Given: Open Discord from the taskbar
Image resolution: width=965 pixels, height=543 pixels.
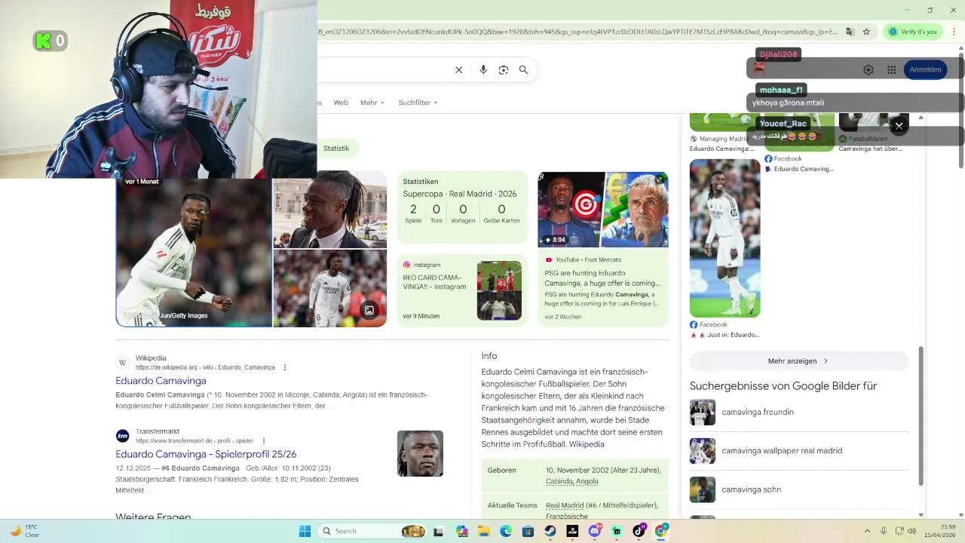Looking at the screenshot, I should pyautogui.click(x=595, y=531).
